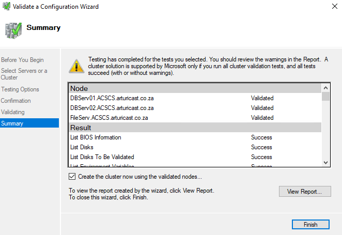Image resolution: width=342 pixels, height=235 pixels.
Task: Click the results list scrollbar thumb
Action: pyautogui.click(x=325, y=96)
